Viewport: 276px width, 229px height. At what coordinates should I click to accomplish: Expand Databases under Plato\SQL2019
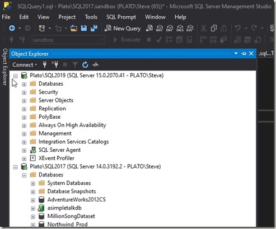(x=24, y=84)
